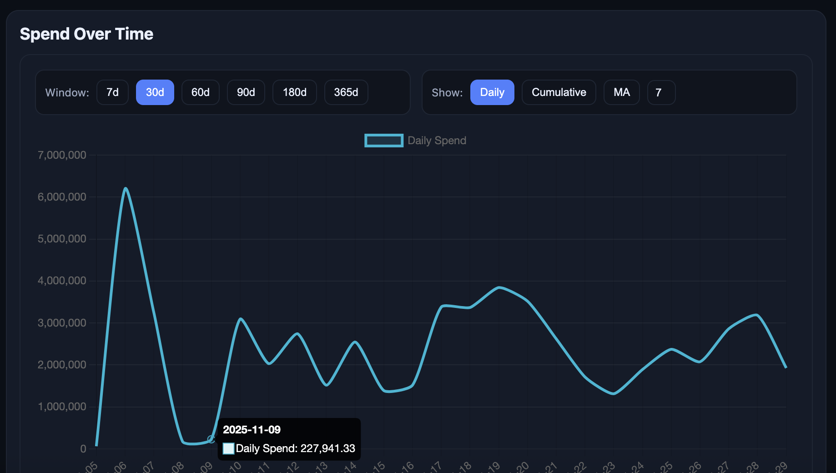Click the highest spike peak above 6,000,000
This screenshot has width=836, height=473.
pos(126,188)
